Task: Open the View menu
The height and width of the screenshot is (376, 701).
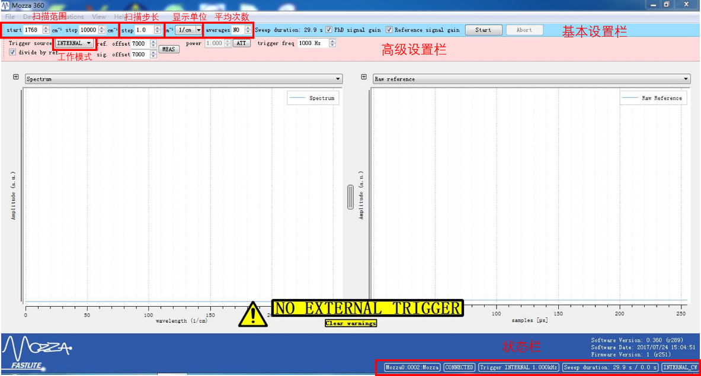Action: tap(99, 17)
